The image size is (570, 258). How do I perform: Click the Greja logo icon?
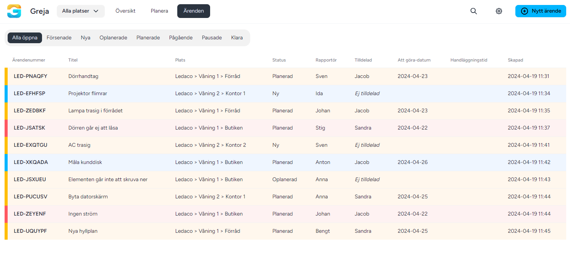coord(14,11)
